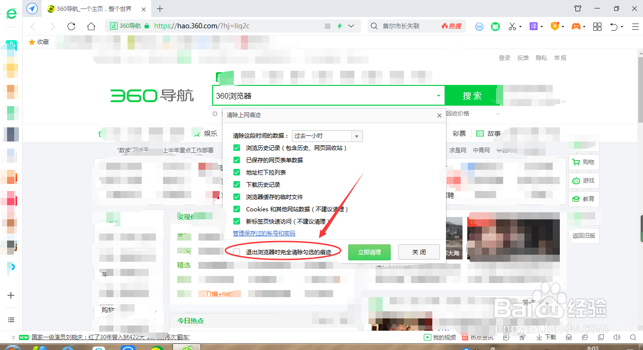Open the 游戏 side shortcut

pyautogui.click(x=583, y=180)
